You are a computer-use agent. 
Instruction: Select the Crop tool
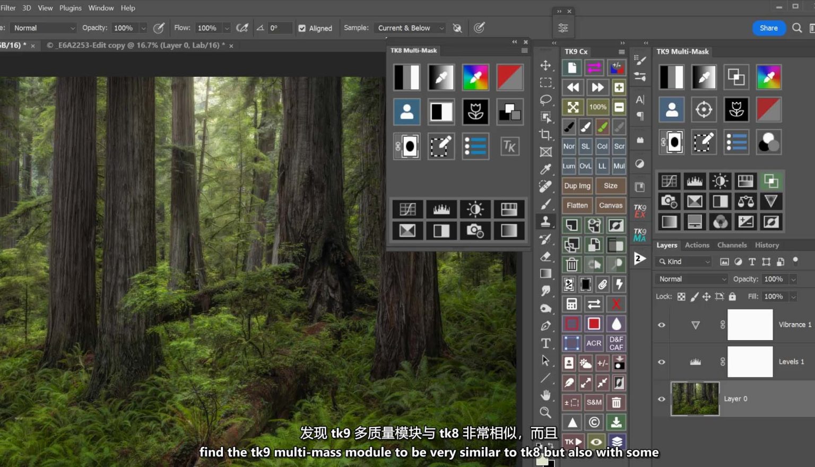coord(545,135)
